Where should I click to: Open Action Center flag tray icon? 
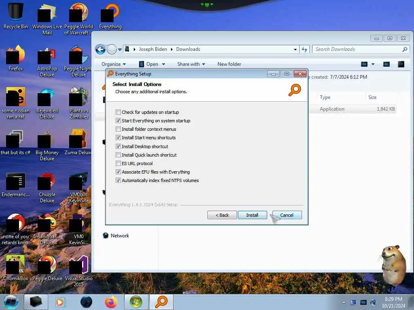tap(353, 303)
